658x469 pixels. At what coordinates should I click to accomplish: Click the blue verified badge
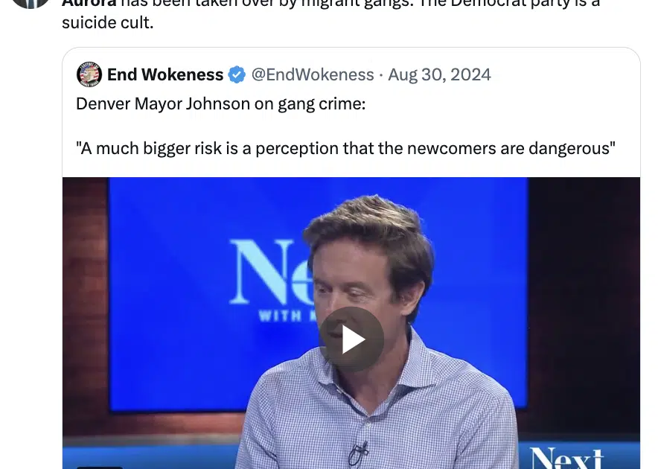click(237, 74)
